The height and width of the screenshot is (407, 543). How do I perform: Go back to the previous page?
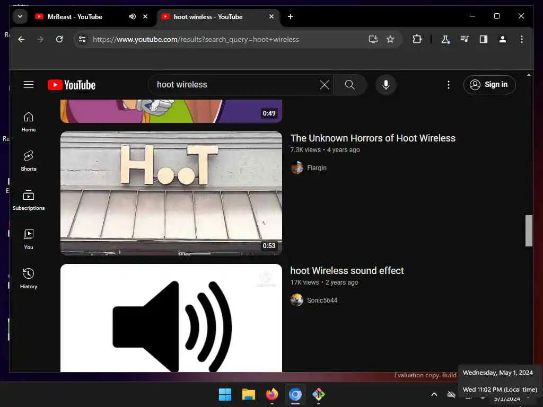point(21,39)
